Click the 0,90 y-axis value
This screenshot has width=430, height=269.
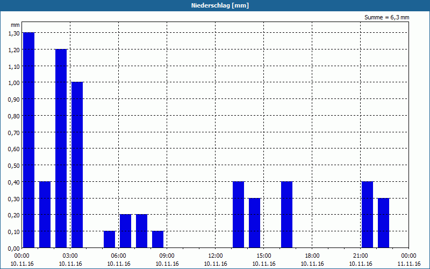pyautogui.click(x=14, y=100)
